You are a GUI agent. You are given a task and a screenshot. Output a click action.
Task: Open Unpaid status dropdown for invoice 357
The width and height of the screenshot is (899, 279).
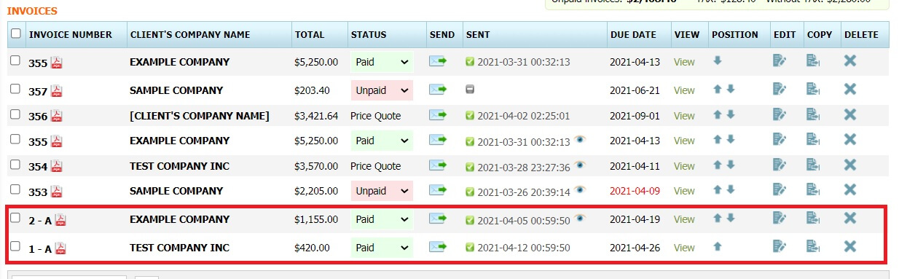click(382, 90)
